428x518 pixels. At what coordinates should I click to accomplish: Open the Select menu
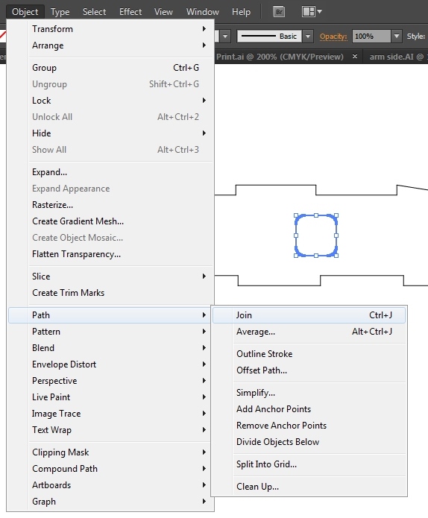point(94,12)
